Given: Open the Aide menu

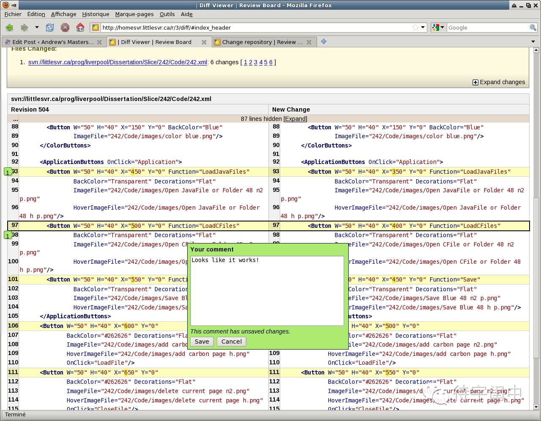Looking at the screenshot, I should [187, 14].
